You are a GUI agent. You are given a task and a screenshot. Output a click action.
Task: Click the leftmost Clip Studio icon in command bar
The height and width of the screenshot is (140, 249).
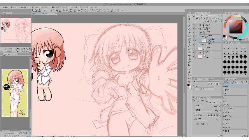pos(33,10)
